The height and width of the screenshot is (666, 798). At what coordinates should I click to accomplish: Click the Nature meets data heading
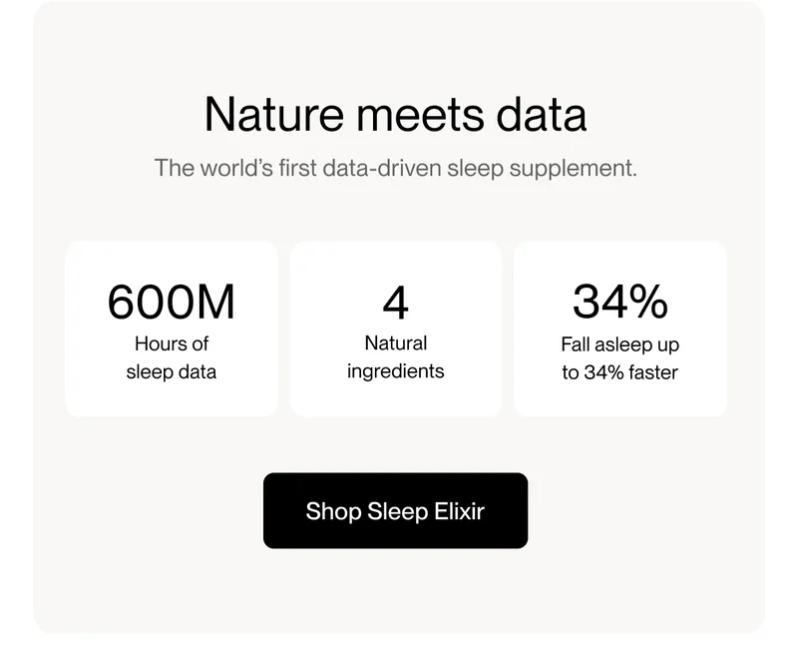(397, 114)
